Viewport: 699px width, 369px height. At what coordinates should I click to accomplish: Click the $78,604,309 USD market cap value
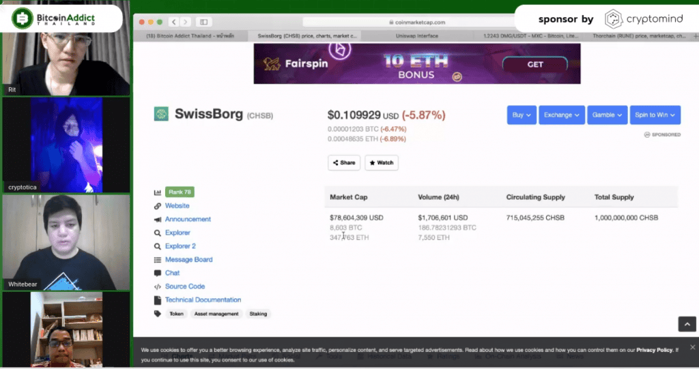pos(356,218)
